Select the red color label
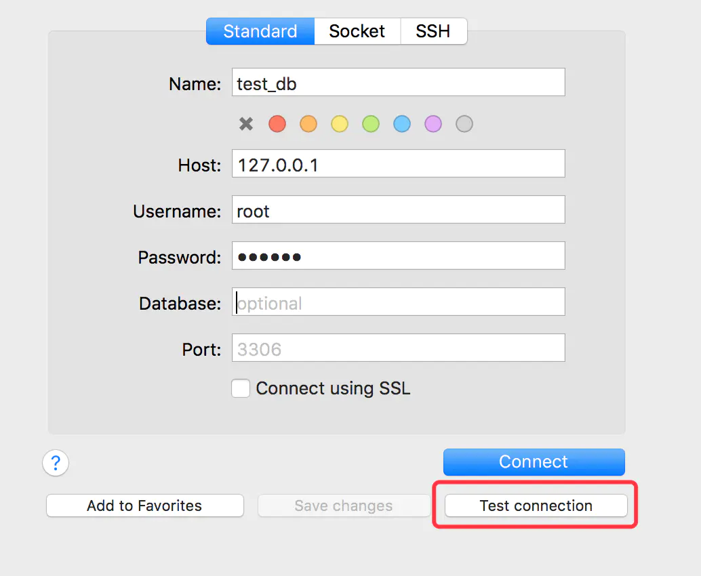701x576 pixels. point(277,124)
